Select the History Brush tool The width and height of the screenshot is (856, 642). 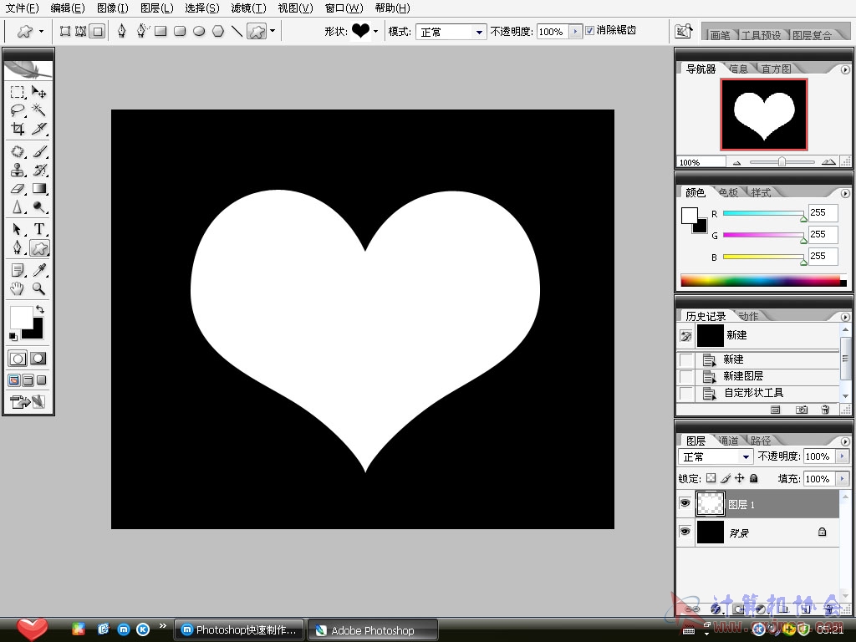coord(38,170)
